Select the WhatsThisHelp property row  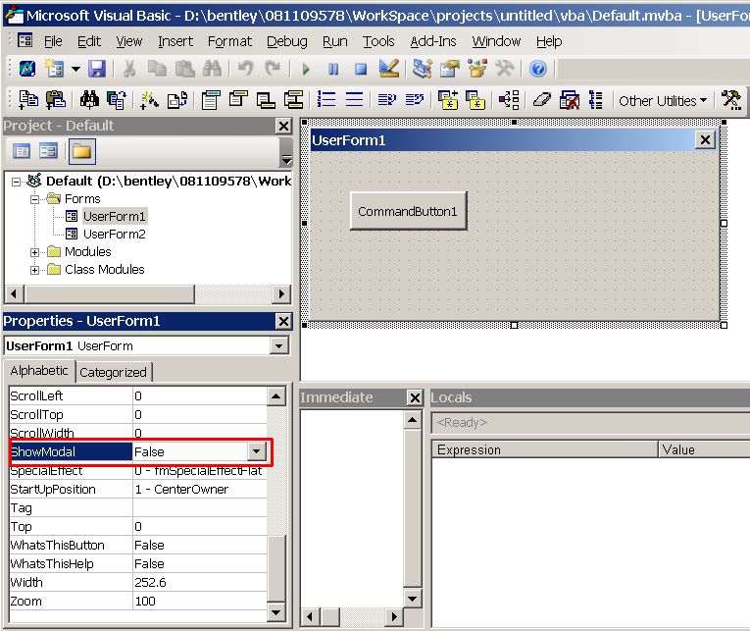(138, 564)
